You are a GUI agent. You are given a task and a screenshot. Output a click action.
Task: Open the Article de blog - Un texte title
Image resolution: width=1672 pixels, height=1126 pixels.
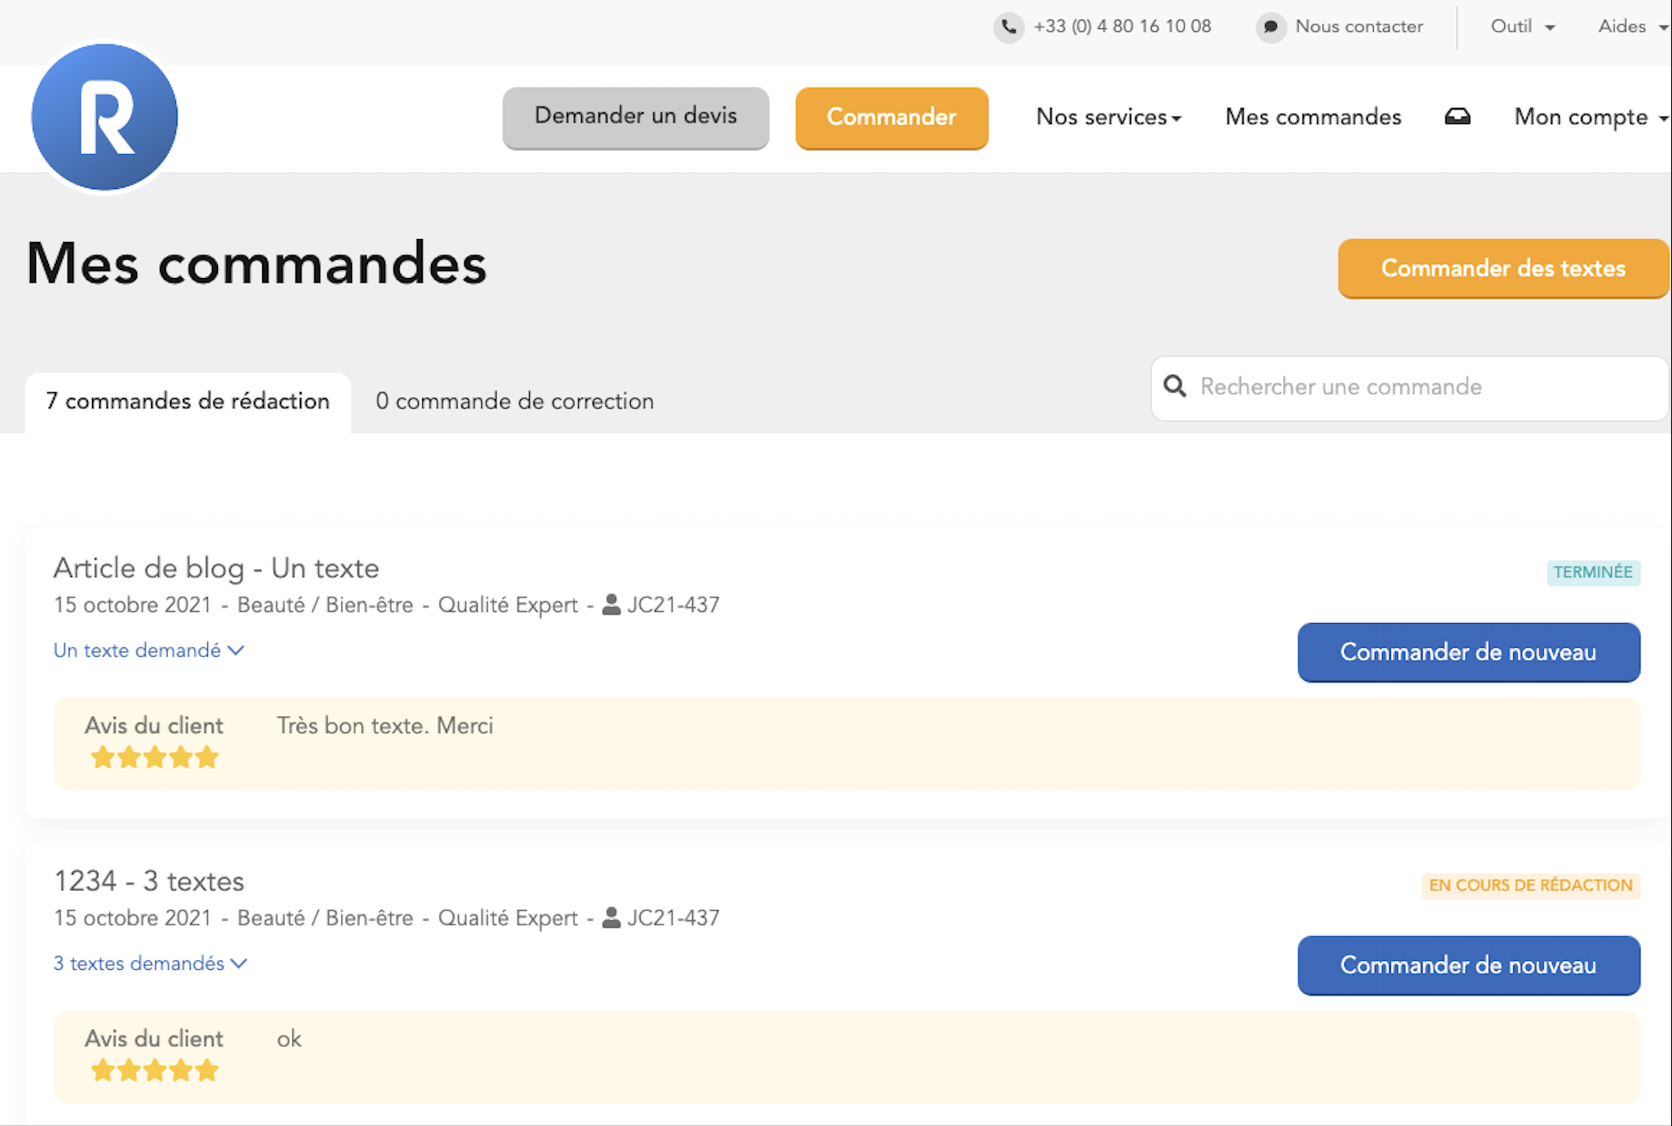pyautogui.click(x=216, y=569)
